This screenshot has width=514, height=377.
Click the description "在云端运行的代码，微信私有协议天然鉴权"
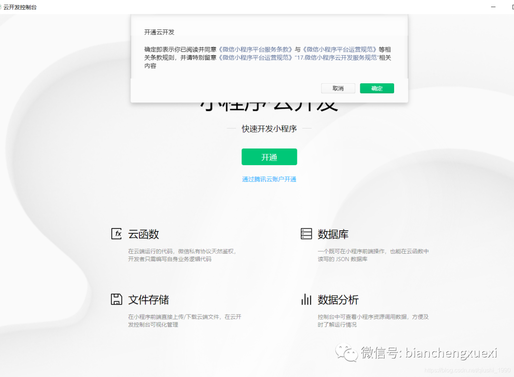tap(182, 251)
